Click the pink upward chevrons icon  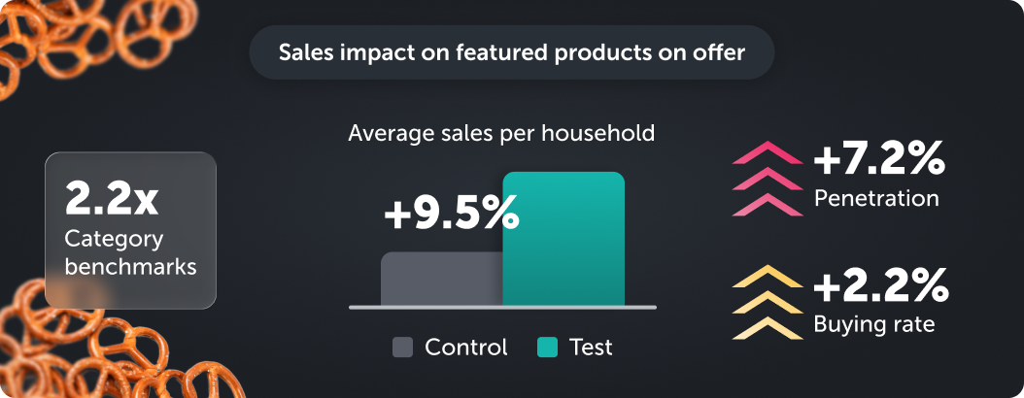[767, 179]
